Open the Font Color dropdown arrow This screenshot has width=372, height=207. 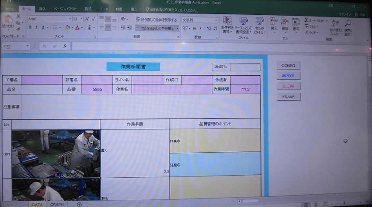[x=82, y=27]
